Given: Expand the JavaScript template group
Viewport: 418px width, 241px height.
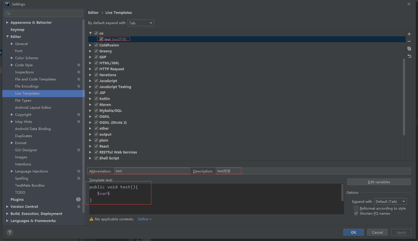Looking at the screenshot, I should (x=90, y=81).
